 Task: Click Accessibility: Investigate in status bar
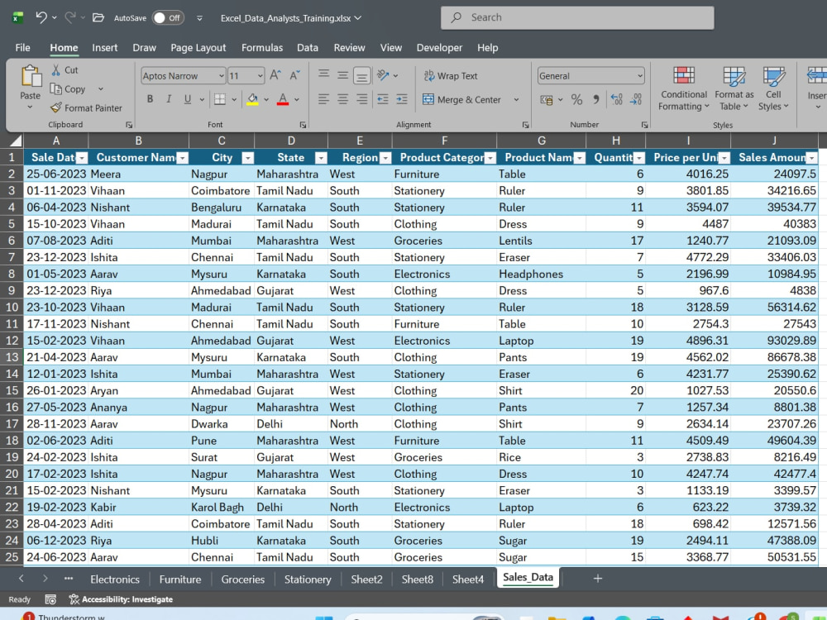121,599
